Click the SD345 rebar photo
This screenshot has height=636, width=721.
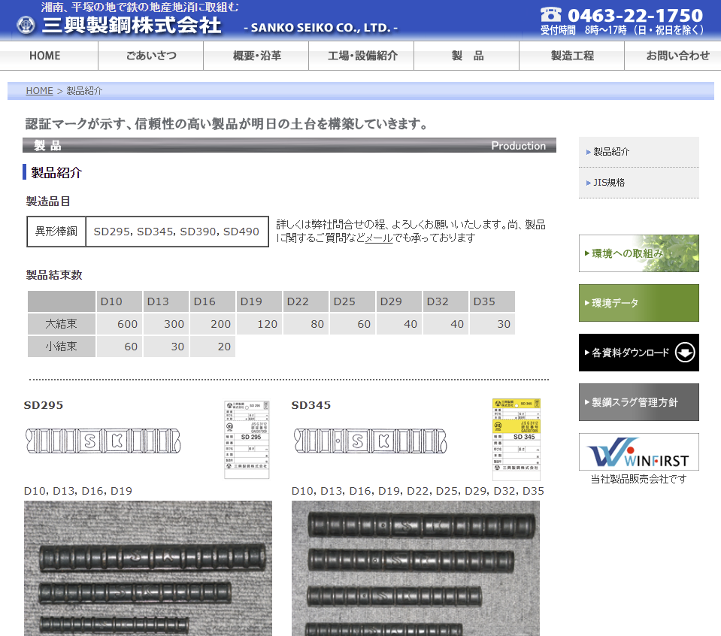[415, 568]
